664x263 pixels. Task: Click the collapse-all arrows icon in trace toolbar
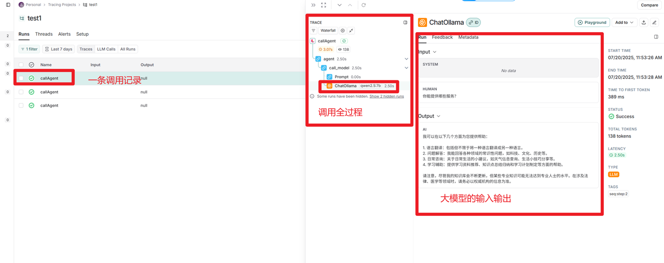(351, 31)
